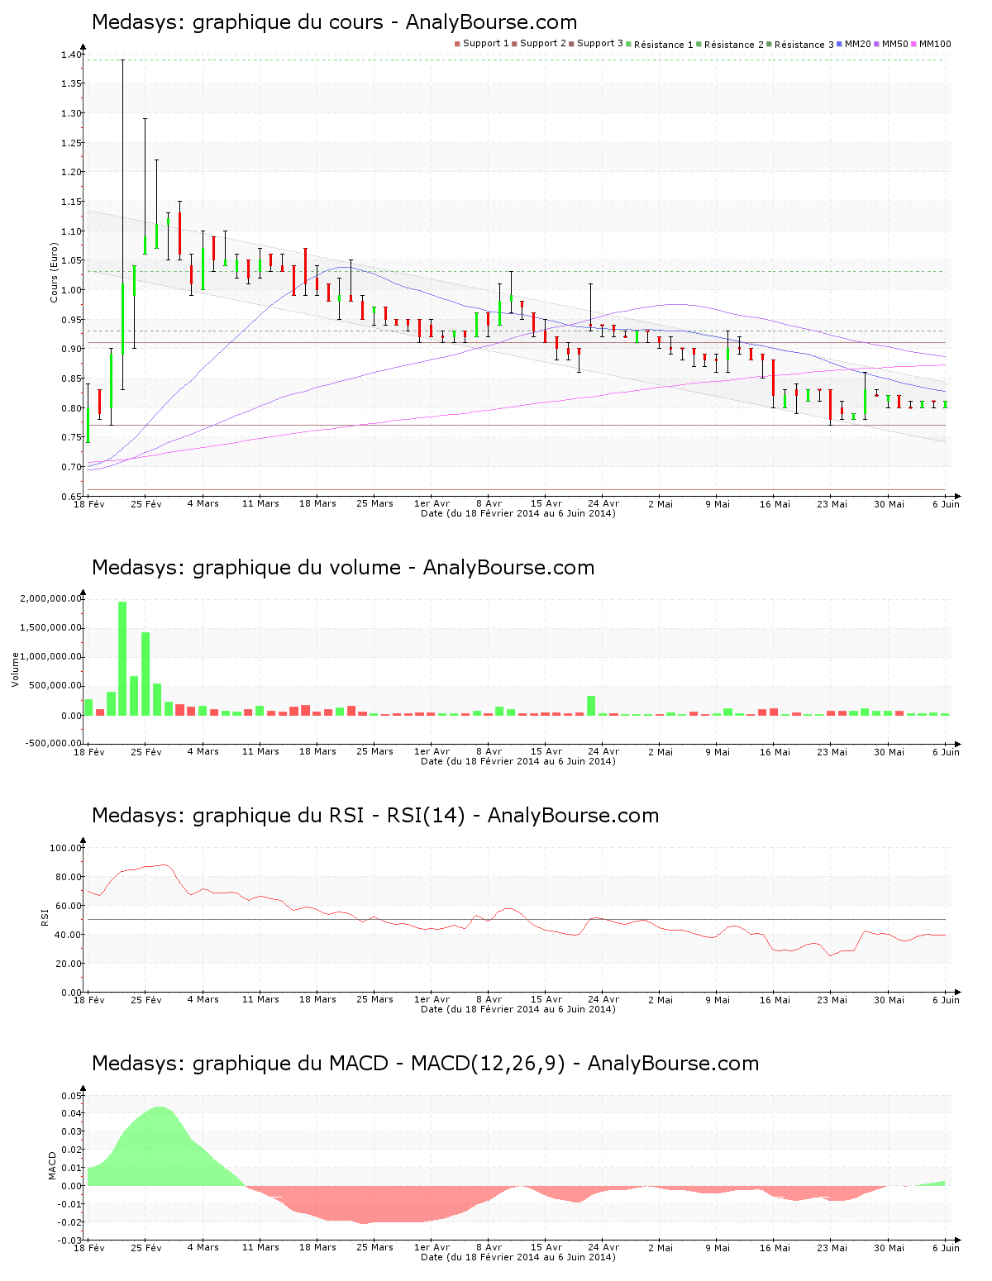This screenshot has height=1281, width=992.
Task: Click the date range caption under MACD chart
Action: [x=518, y=1257]
